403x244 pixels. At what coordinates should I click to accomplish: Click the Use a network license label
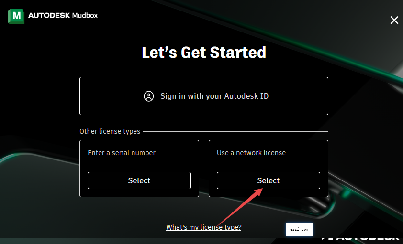click(x=251, y=153)
